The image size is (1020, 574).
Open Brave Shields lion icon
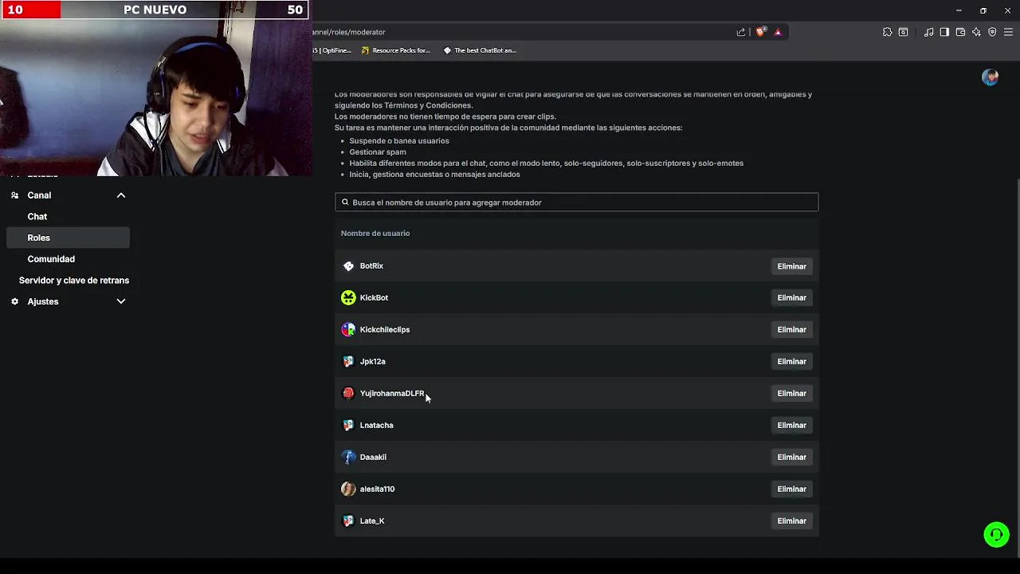pyautogui.click(x=760, y=32)
